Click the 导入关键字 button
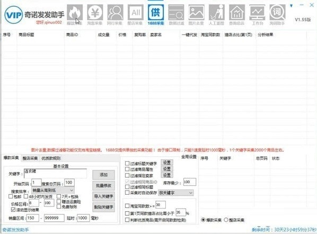Viewport: 317px width, 234px height. (103, 196)
